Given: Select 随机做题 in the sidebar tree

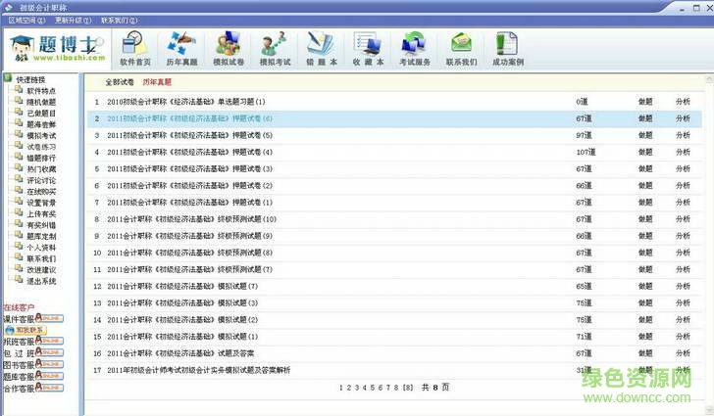Looking at the screenshot, I should pos(41,101).
